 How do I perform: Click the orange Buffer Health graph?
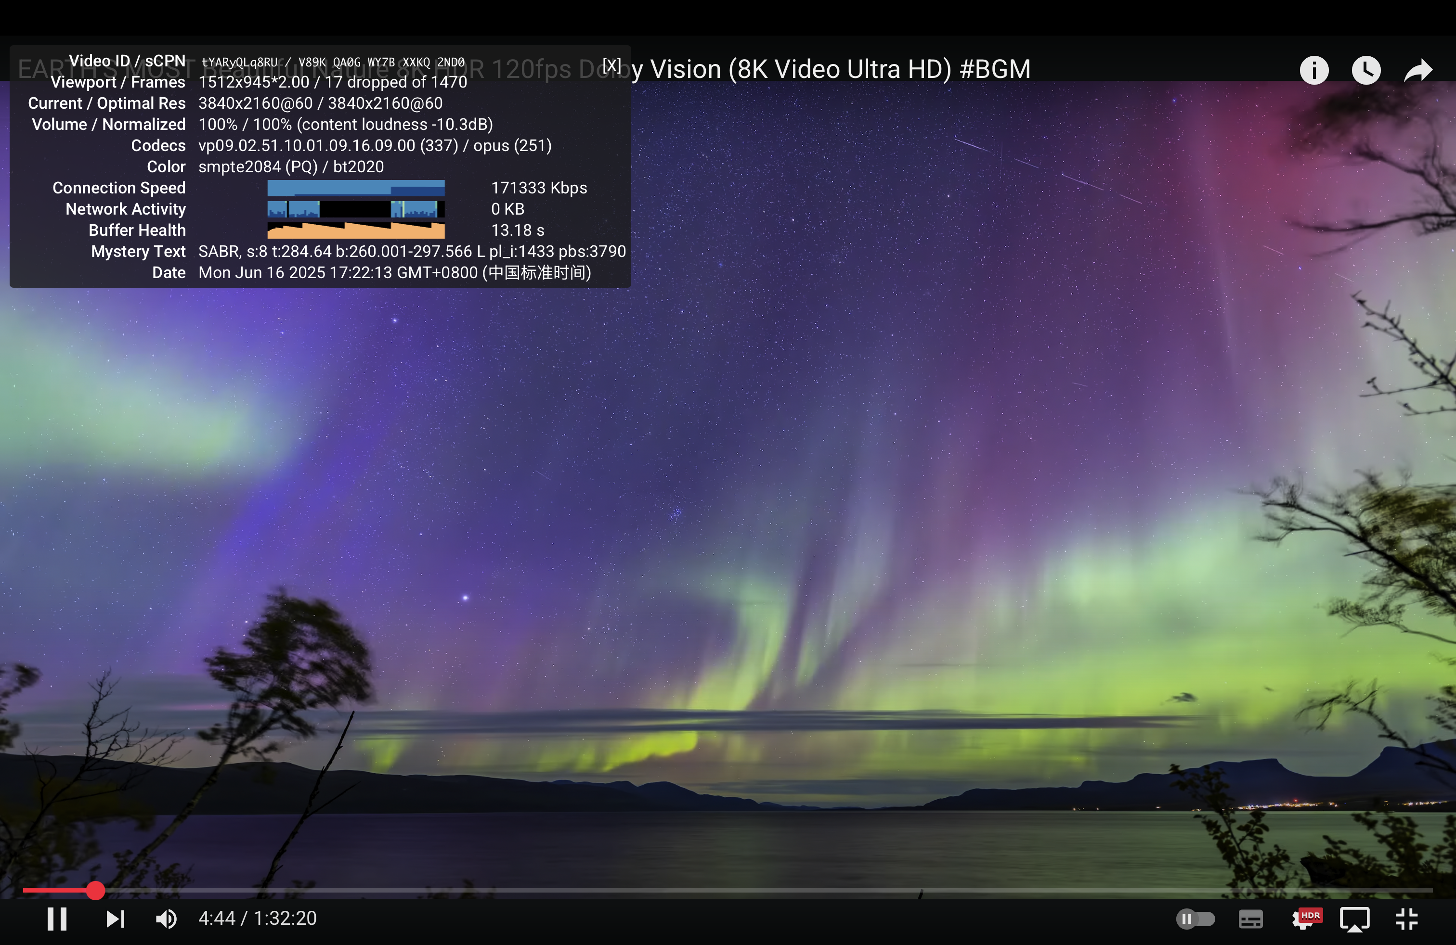(355, 230)
